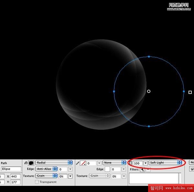The height and width of the screenshot is (192, 194).
Task: Click the Y position field showing 177
Action: tap(15, 182)
